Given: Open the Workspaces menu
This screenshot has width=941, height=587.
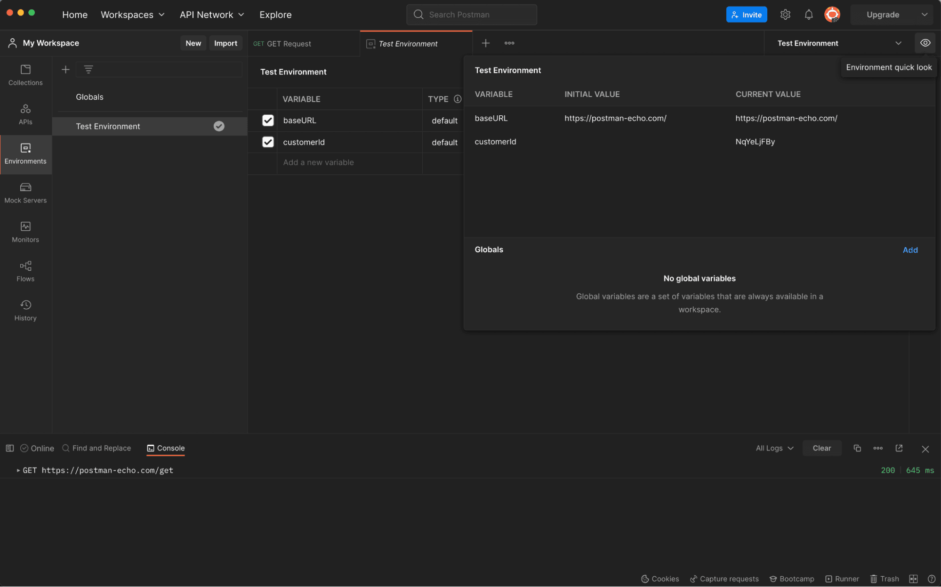Looking at the screenshot, I should tap(132, 15).
